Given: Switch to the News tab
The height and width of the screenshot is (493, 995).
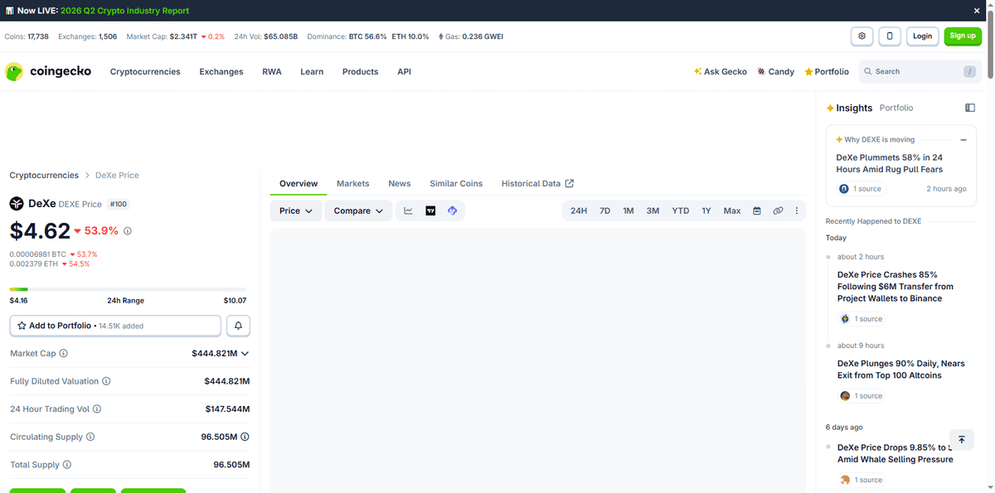Looking at the screenshot, I should point(400,184).
